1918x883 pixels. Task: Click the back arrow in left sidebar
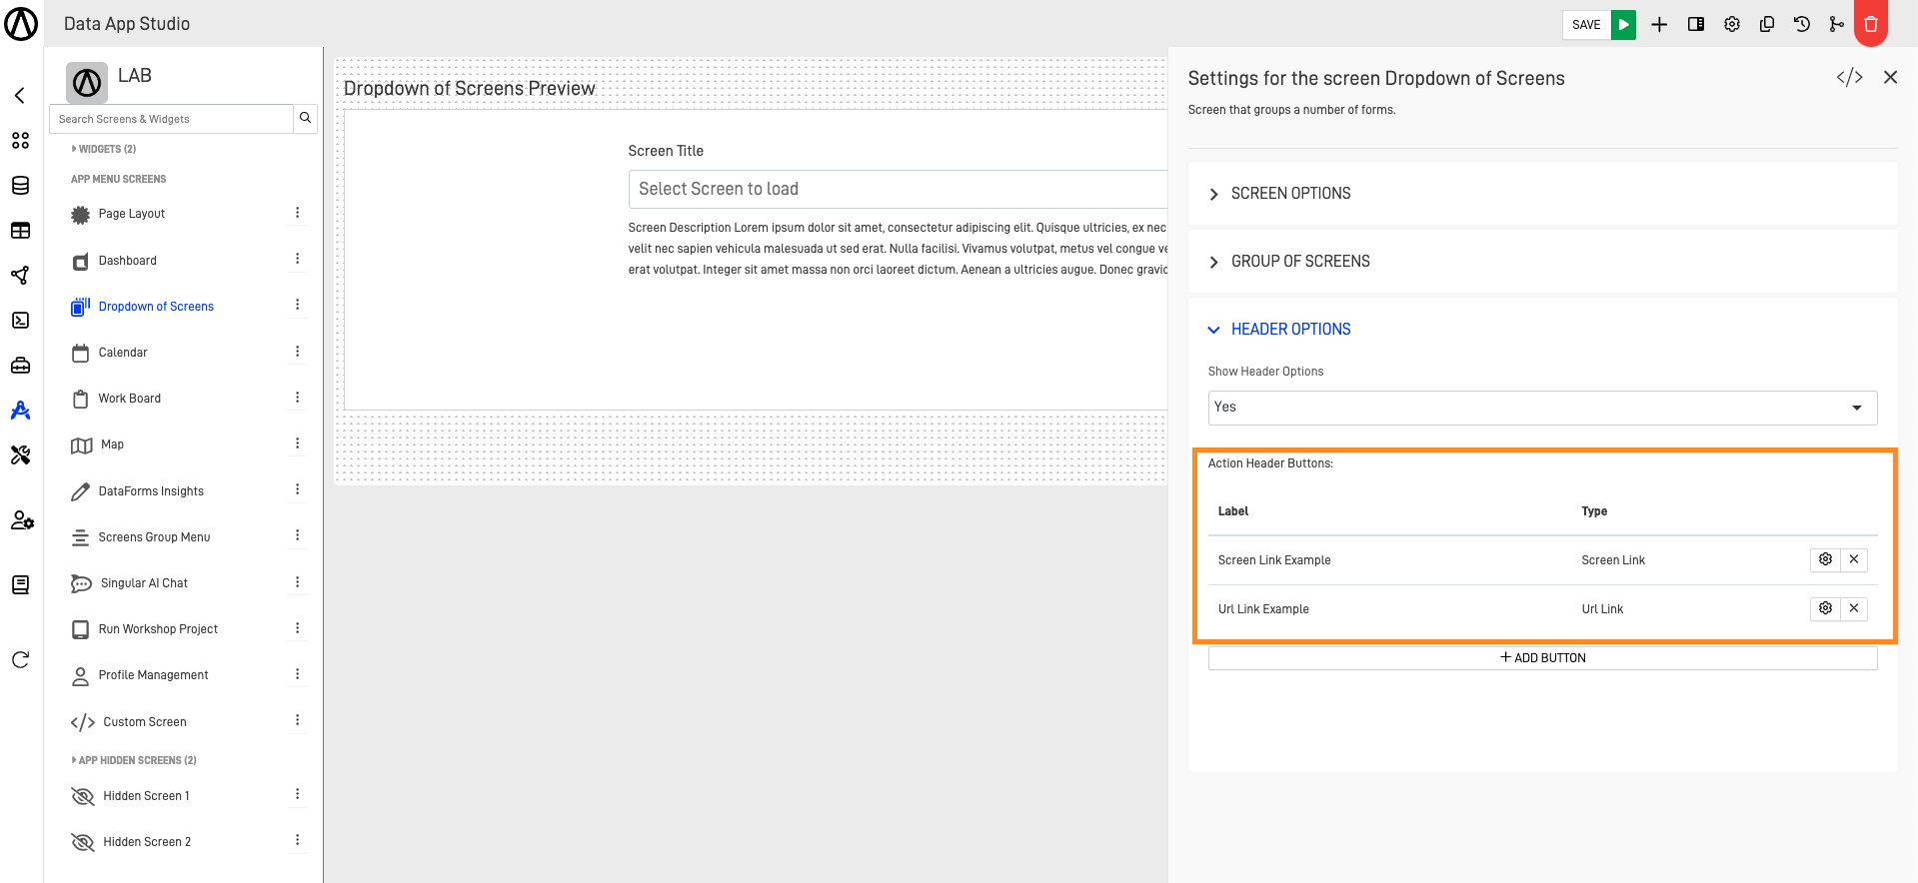pyautogui.click(x=20, y=96)
